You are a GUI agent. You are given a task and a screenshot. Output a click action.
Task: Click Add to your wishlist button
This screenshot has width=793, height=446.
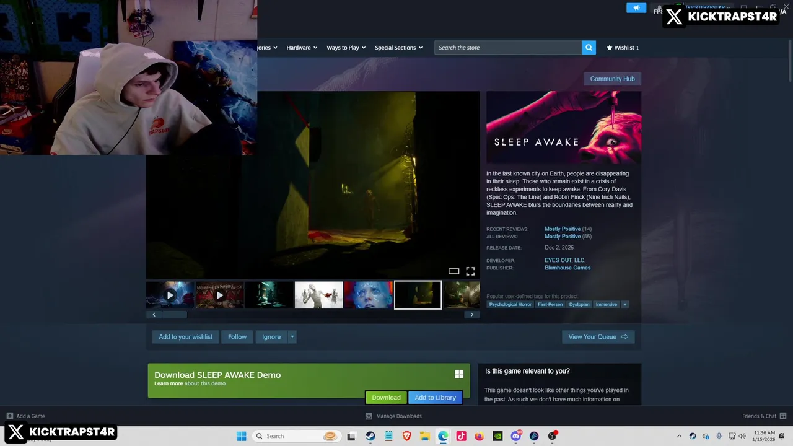185,337
